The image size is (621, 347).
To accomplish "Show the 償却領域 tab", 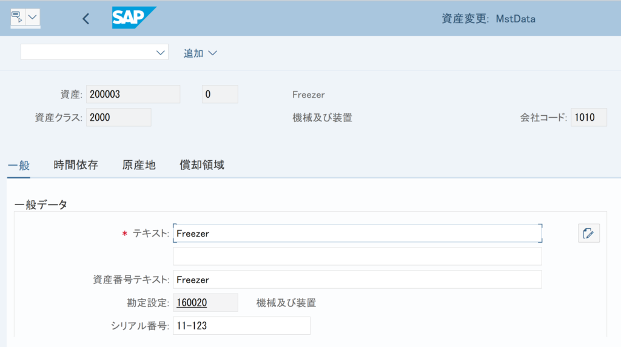I will point(202,165).
